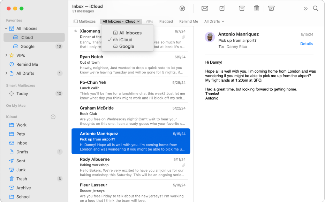Image resolution: width=325 pixels, height=203 pixels.
Task: Click the Get new mail envelope icon
Action: pyautogui.click(x=205, y=8)
